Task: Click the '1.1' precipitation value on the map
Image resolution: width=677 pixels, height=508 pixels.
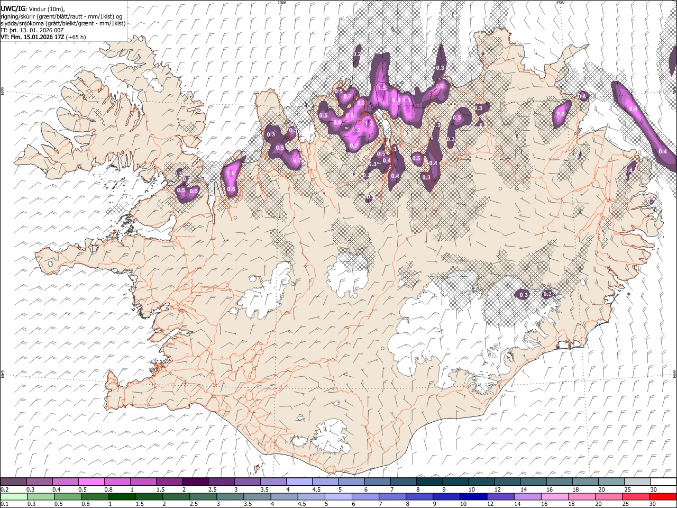Action: tap(407, 99)
